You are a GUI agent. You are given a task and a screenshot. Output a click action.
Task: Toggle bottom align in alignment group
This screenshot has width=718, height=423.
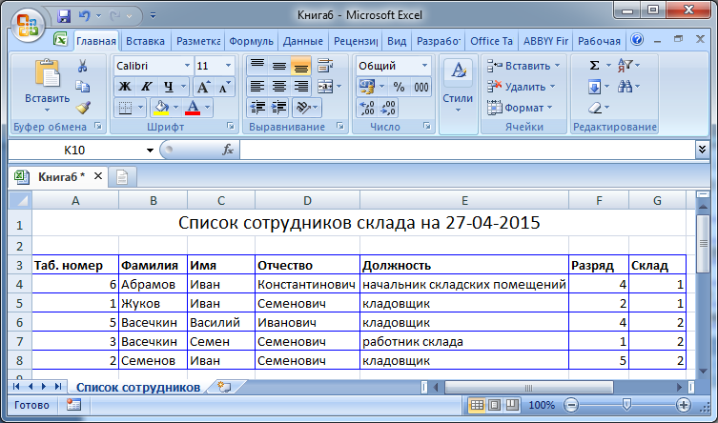301,66
